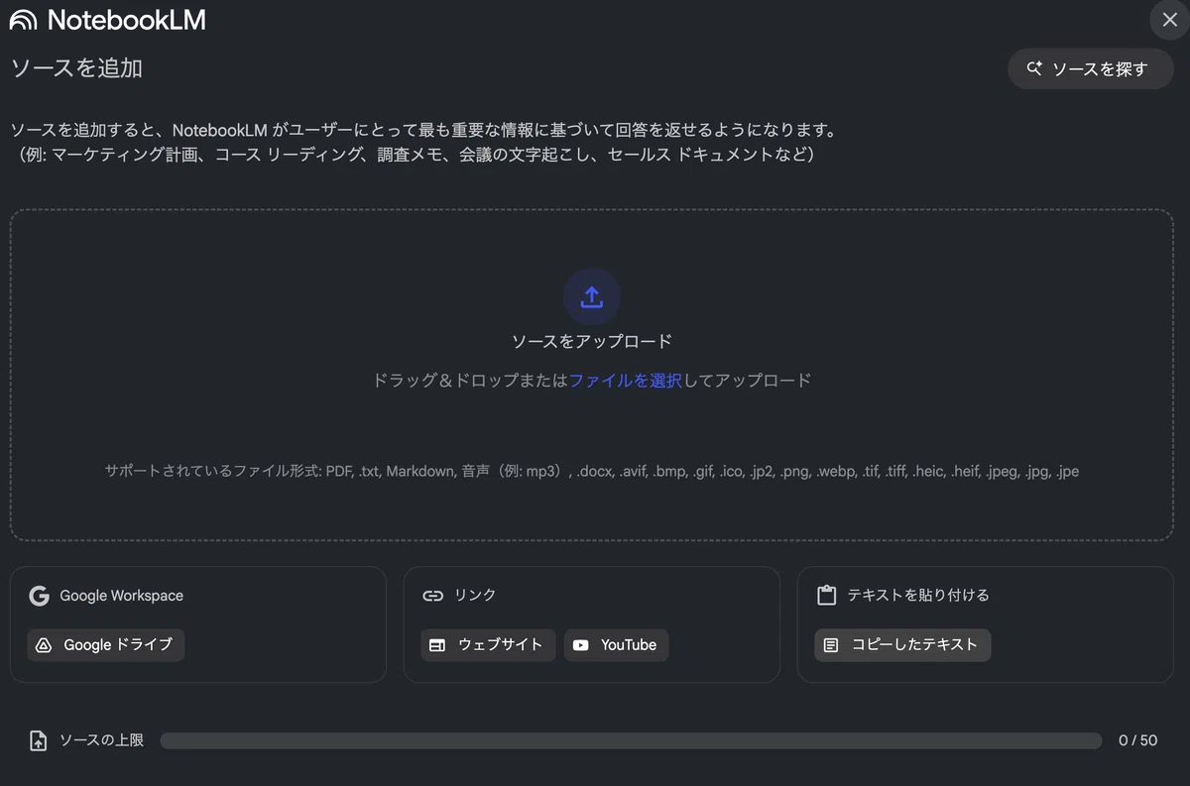
Task: Click the blue upload arrow icon
Action: click(x=592, y=296)
